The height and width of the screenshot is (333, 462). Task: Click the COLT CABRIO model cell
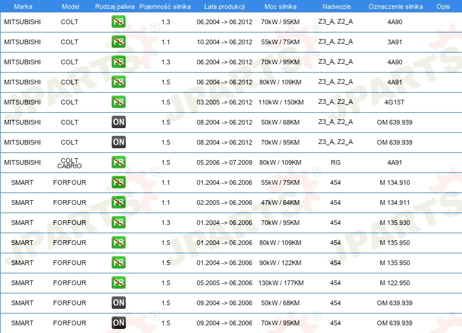coord(70,163)
